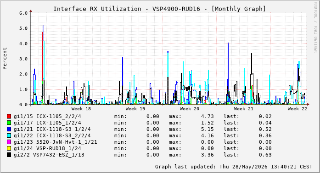This screenshot has height=173, width=320.
Task: Click the Week 22 axis label
Action: (x=298, y=108)
